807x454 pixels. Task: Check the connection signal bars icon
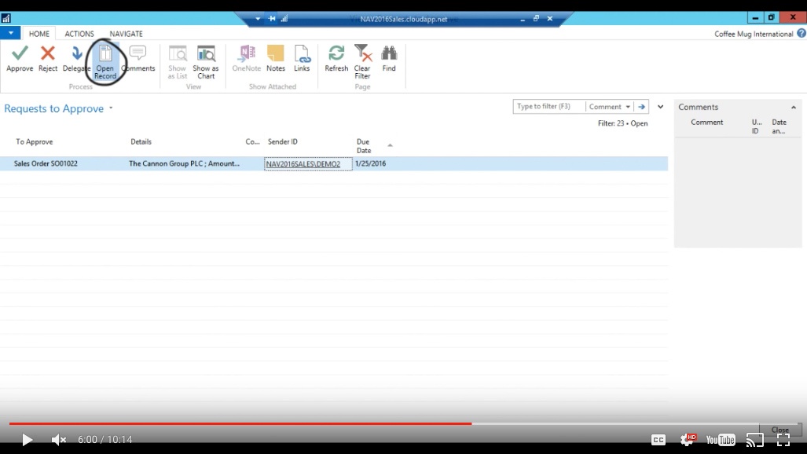[284, 19]
